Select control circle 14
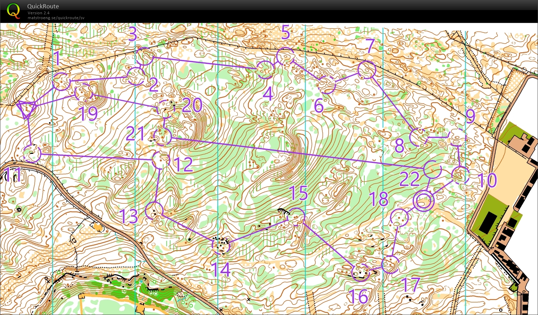This screenshot has width=538, height=315. coord(221,246)
